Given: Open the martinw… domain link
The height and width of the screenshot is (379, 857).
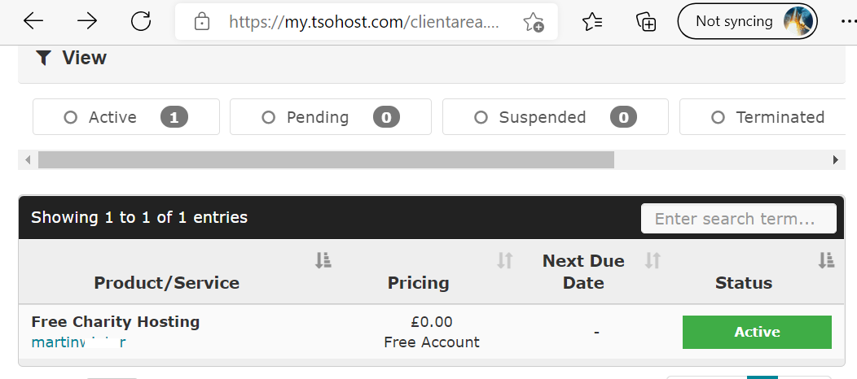Looking at the screenshot, I should coord(79,342).
